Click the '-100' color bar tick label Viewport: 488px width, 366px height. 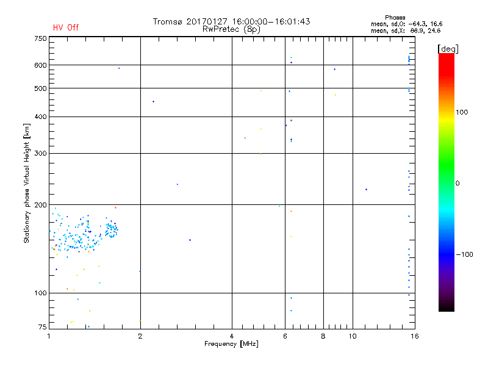(x=464, y=254)
